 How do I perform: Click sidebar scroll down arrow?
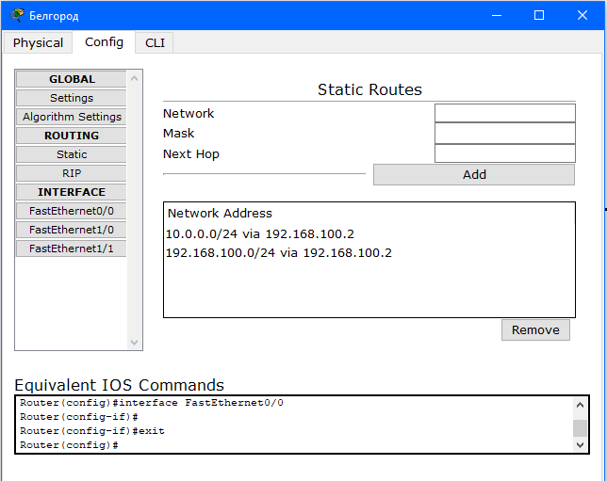pos(135,343)
